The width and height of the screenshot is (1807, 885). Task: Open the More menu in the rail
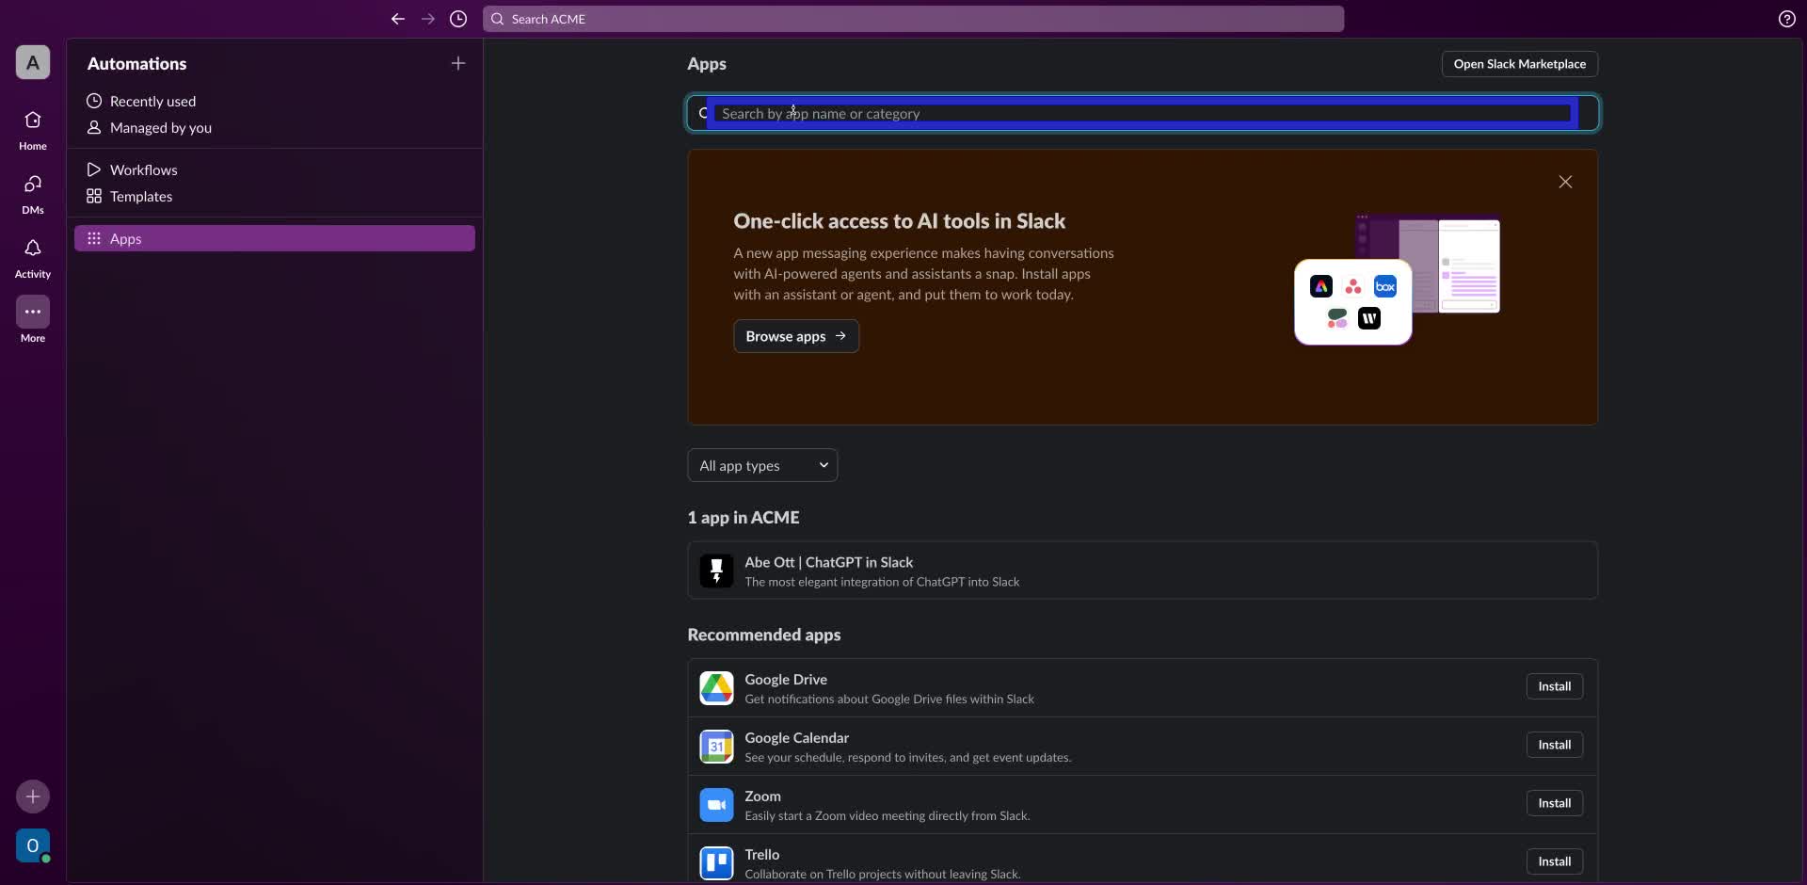click(32, 320)
